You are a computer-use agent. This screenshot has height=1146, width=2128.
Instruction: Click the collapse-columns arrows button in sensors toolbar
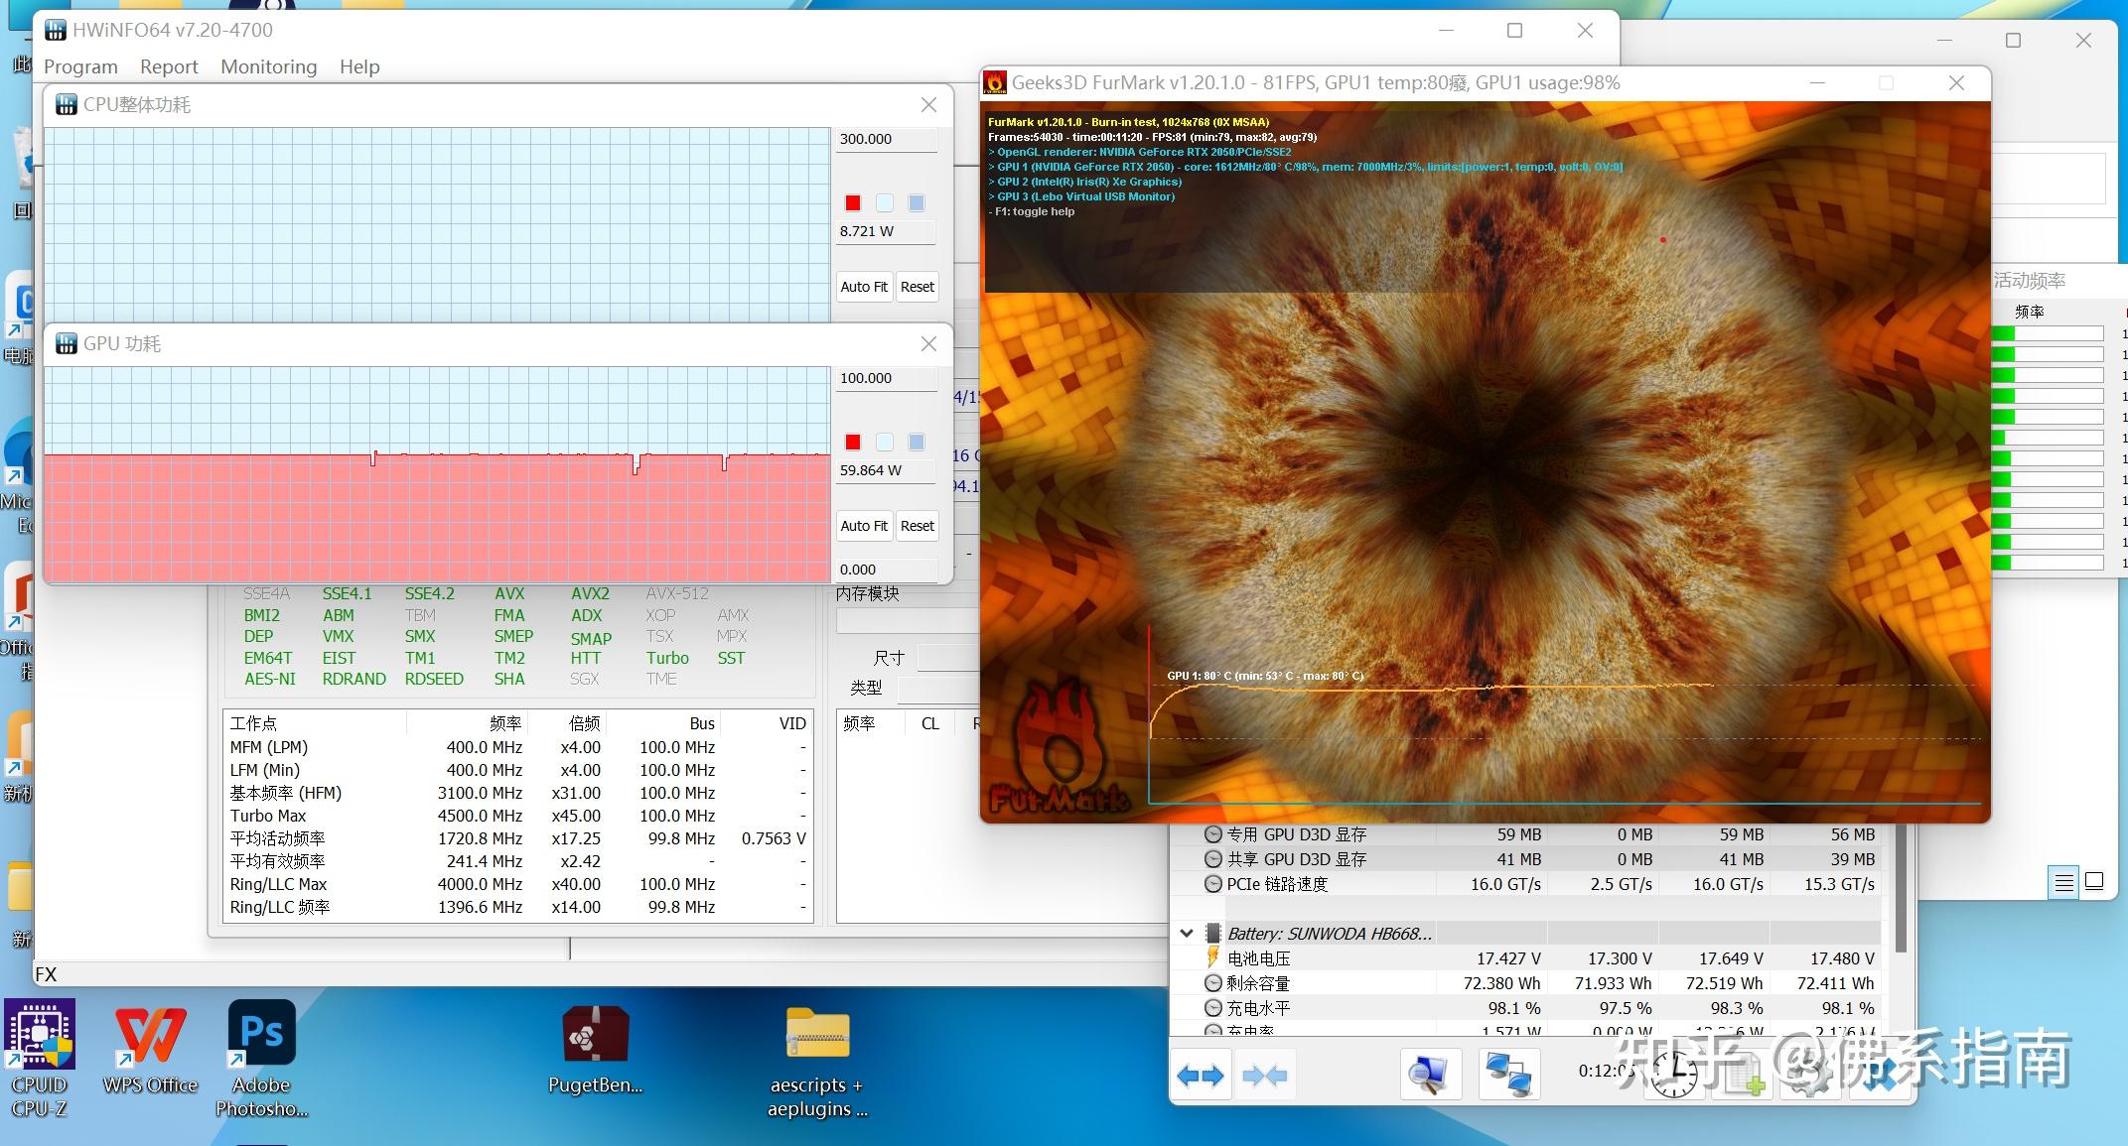tap(1264, 1076)
